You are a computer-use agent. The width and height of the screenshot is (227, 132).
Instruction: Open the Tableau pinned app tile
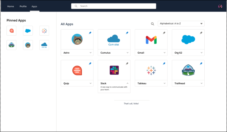pyautogui.click(x=44, y=31)
